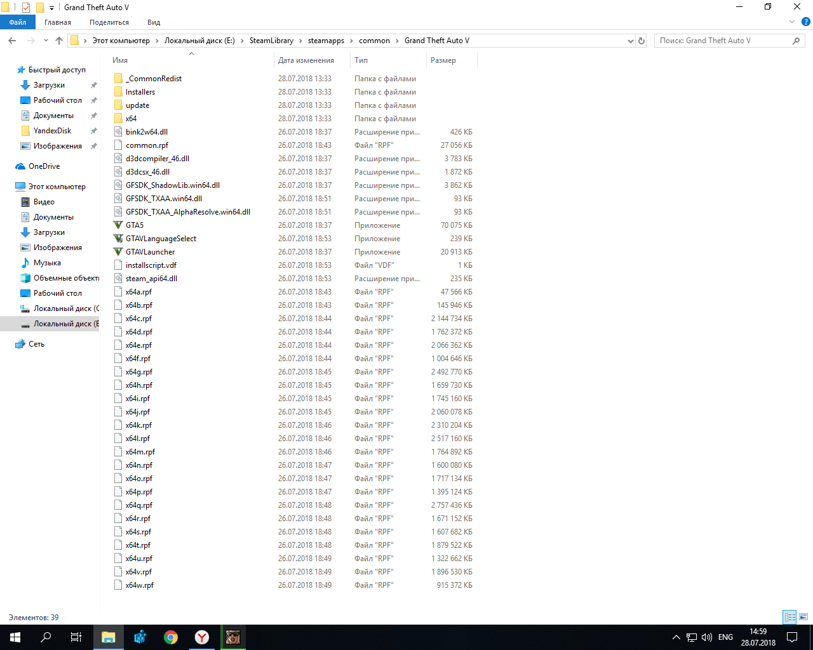The image size is (813, 650).
Task: Click the GTAVLanguageSelect icon
Action: pyautogui.click(x=118, y=239)
